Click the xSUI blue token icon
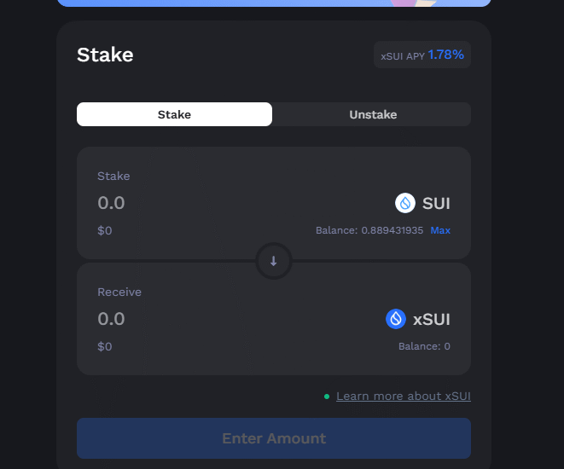This screenshot has height=469, width=564. click(395, 319)
